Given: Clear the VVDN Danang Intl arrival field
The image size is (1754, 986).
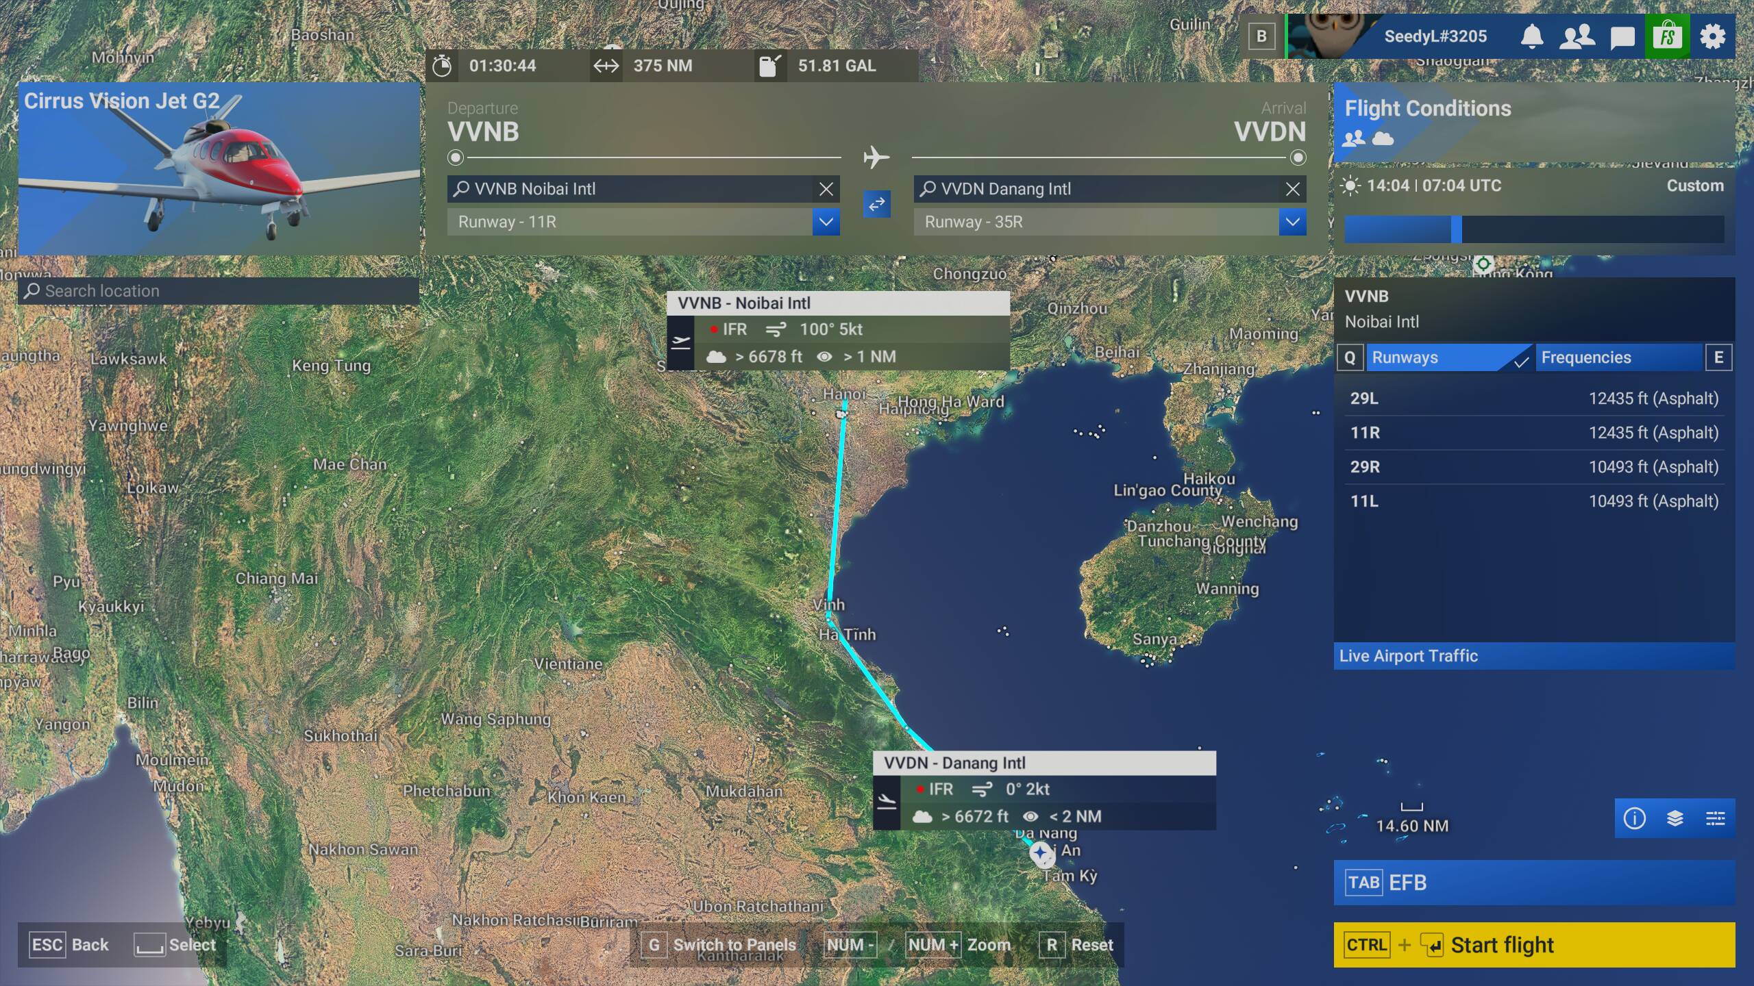Looking at the screenshot, I should (1292, 189).
